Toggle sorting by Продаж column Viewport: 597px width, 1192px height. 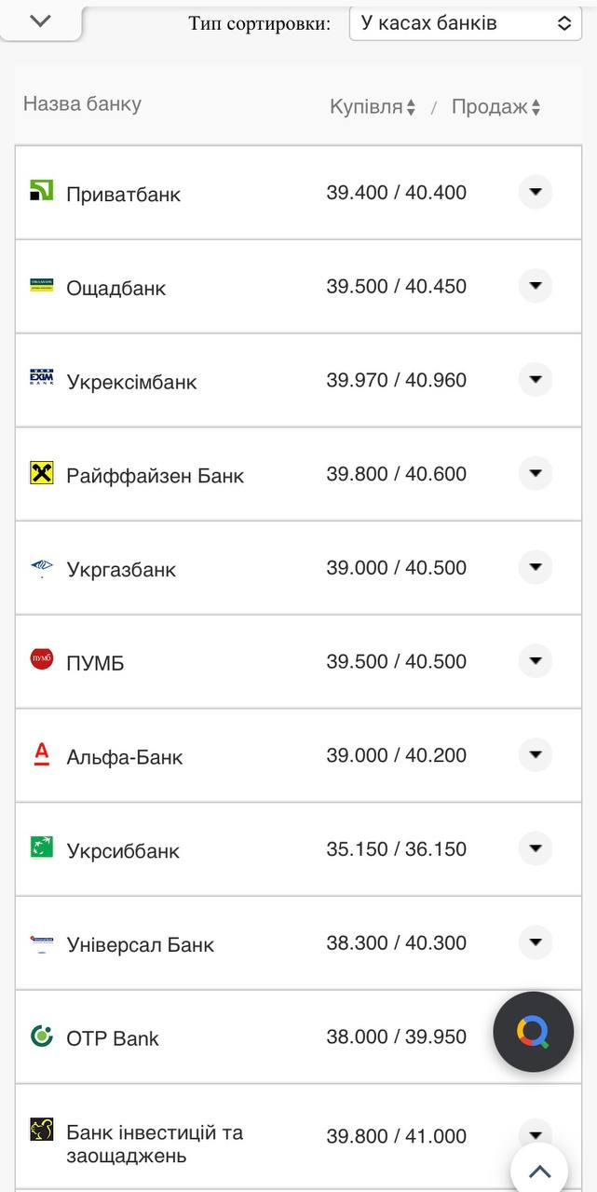[x=493, y=105]
